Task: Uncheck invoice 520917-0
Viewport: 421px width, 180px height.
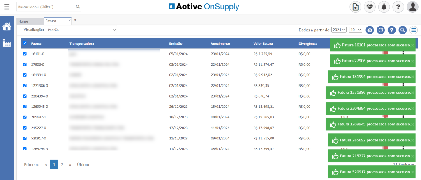Action: click(25, 138)
